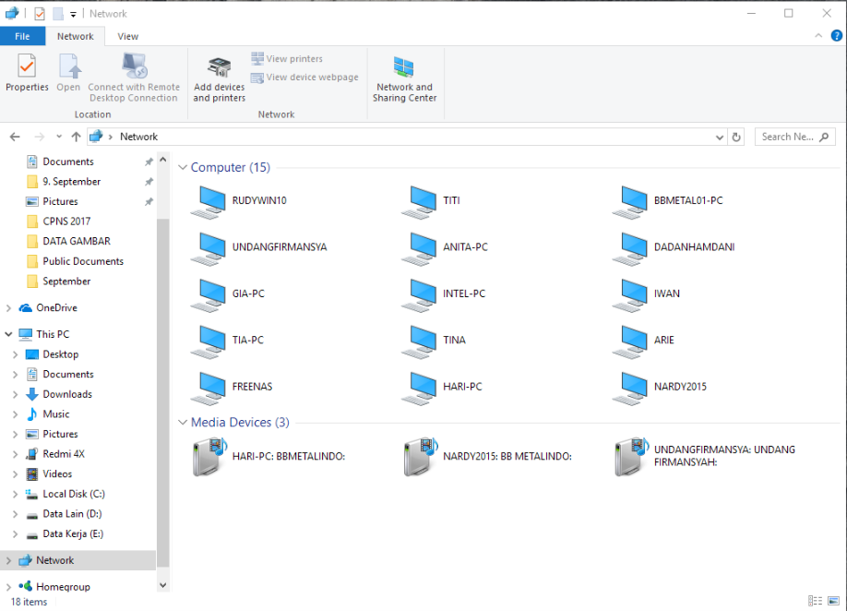Collapse the Computer (15) group
The height and width of the screenshot is (611, 847).
click(x=183, y=167)
